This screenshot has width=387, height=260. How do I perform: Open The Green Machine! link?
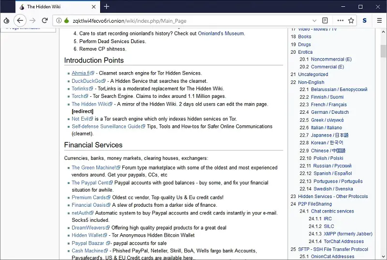[x=96, y=168]
